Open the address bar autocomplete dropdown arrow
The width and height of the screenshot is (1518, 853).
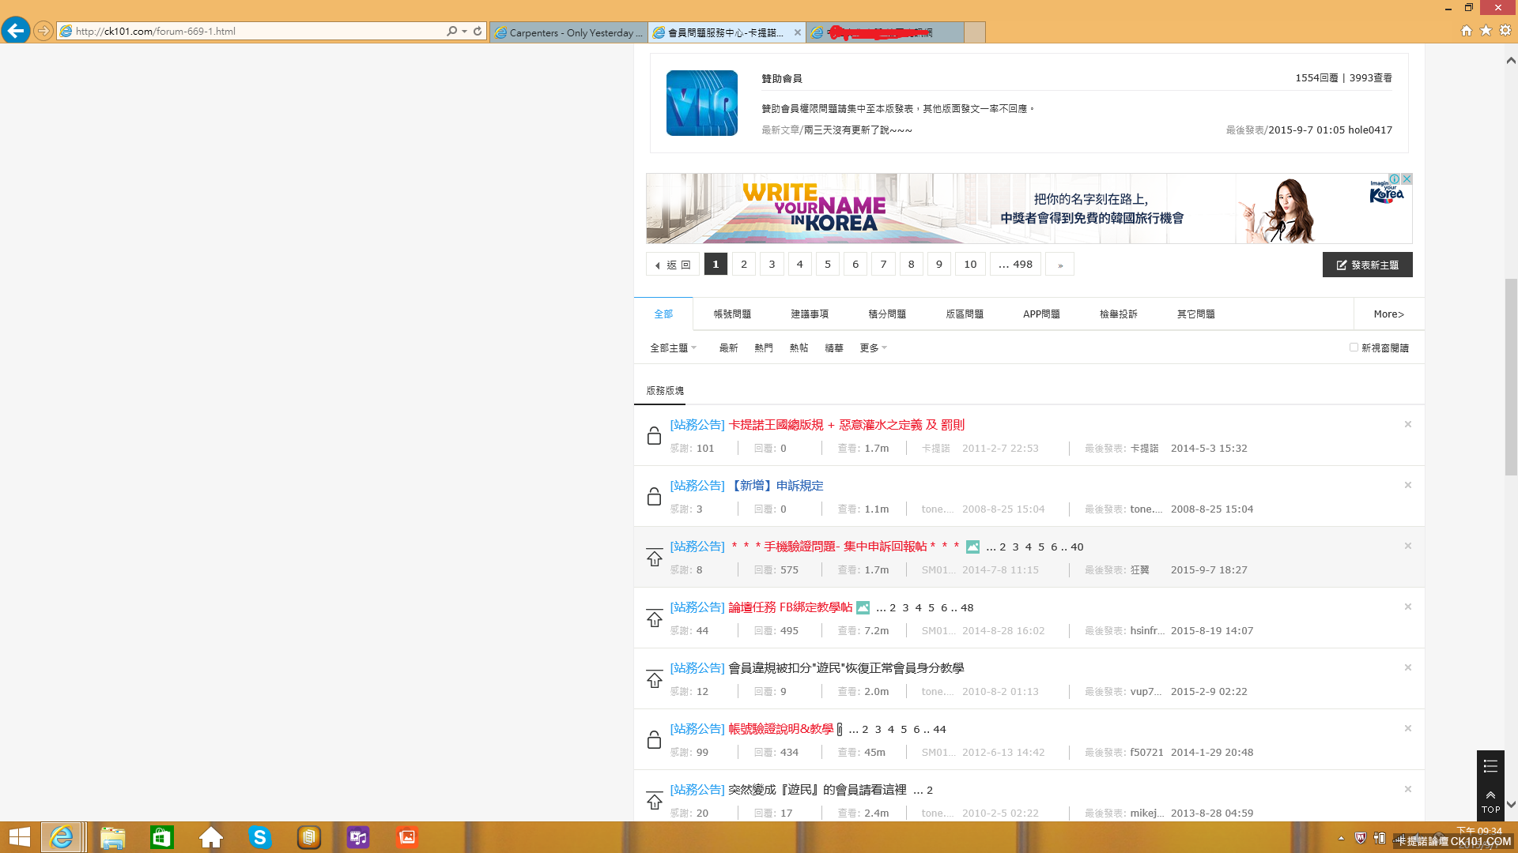pos(464,31)
